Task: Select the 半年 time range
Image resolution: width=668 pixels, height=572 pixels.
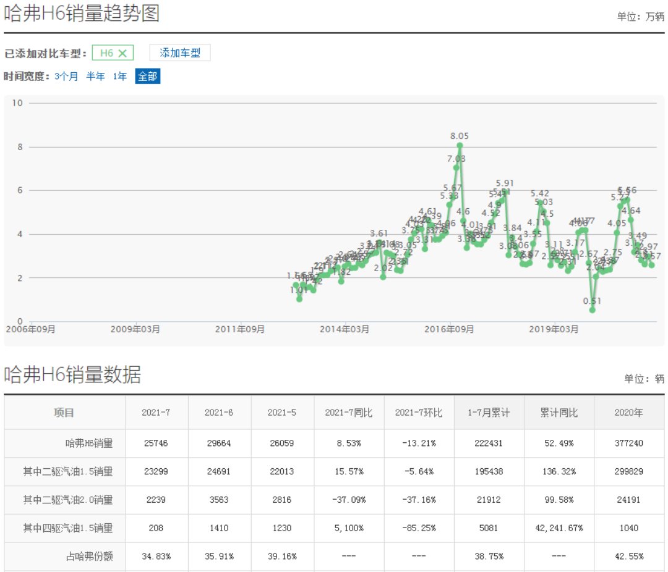Action: (95, 77)
